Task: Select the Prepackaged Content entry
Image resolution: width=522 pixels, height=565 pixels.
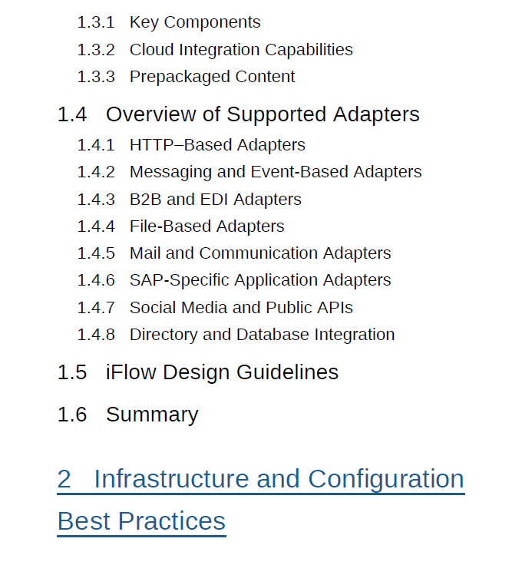Action: coord(212,77)
